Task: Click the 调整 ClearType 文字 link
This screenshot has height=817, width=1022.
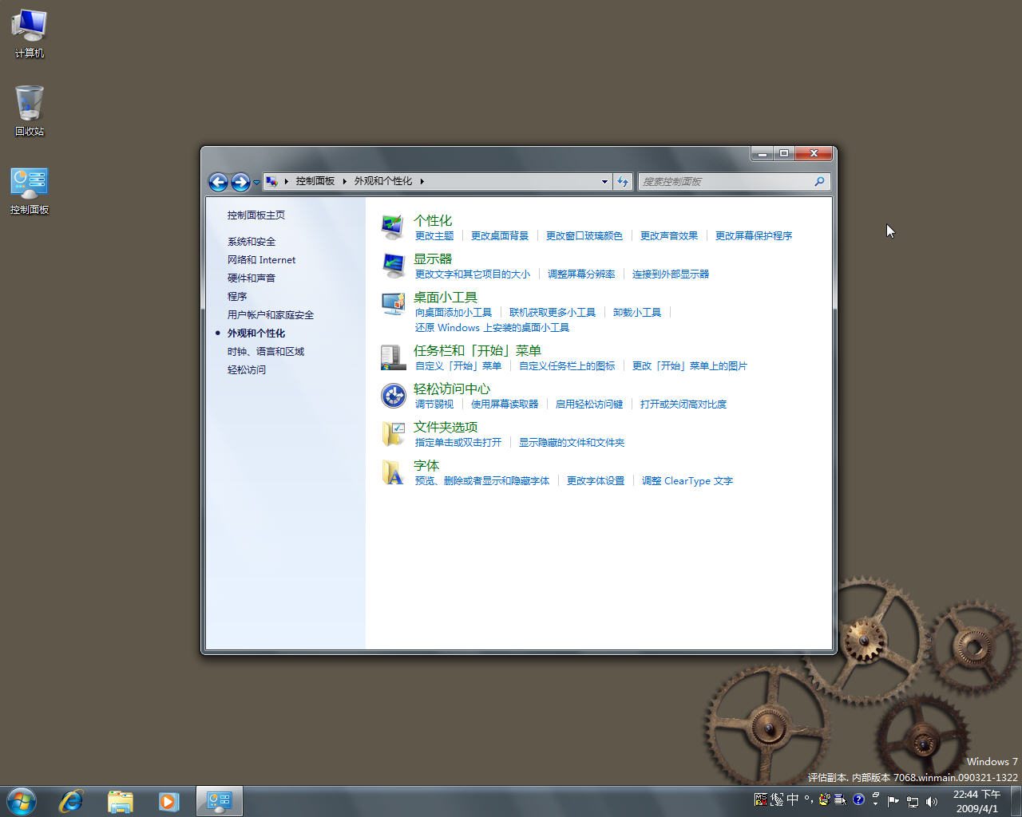Action: [687, 481]
